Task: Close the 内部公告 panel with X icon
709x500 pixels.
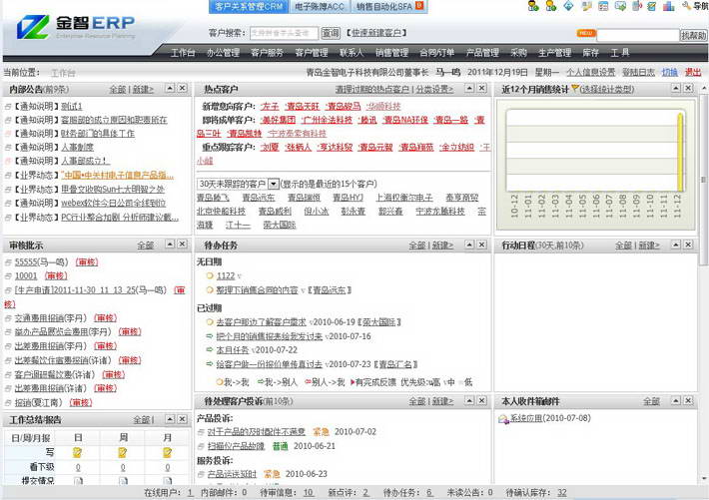Action: pyautogui.click(x=182, y=88)
